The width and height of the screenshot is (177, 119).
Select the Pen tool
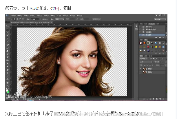[x=8, y=70]
